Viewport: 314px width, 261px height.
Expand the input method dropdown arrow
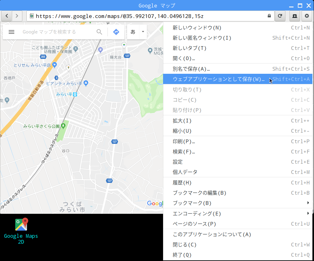point(143,32)
